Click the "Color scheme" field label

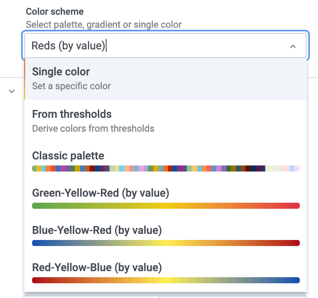coord(55,12)
